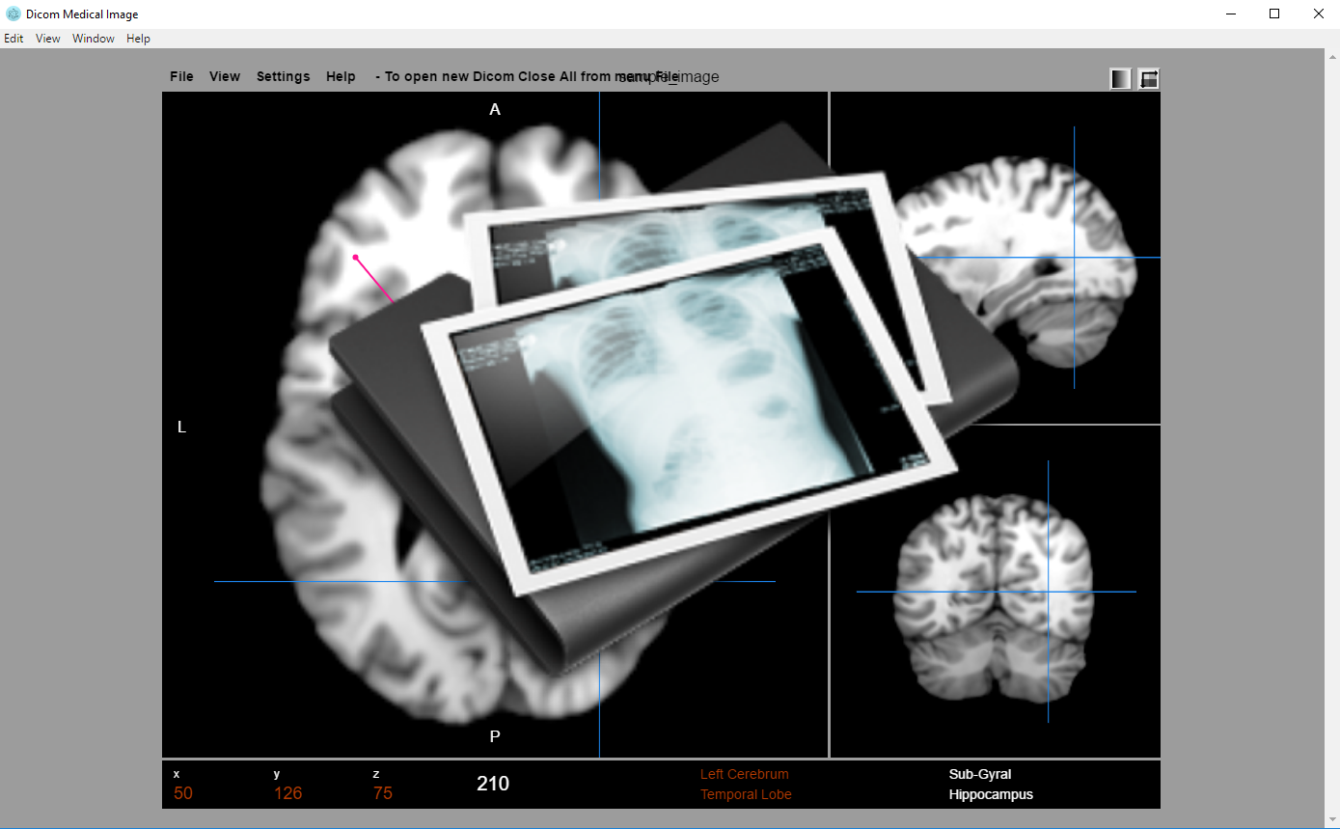The height and width of the screenshot is (829, 1340).
Task: Click the y coordinate value 126
Action: [x=287, y=793]
